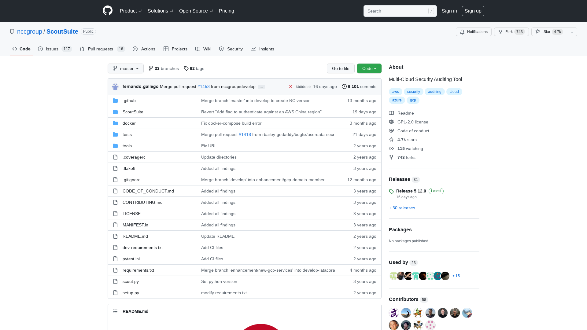Screen dimensions: 587x330
Task: Click the scout.py file icon
Action: click(115, 281)
